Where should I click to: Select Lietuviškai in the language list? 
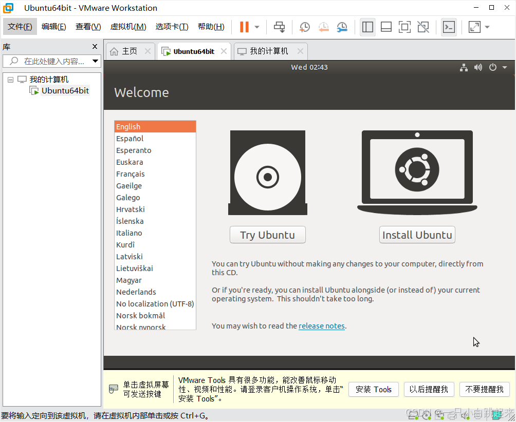[155, 268]
